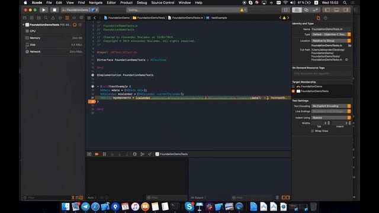Open the Auto variables scope selector

(92, 198)
